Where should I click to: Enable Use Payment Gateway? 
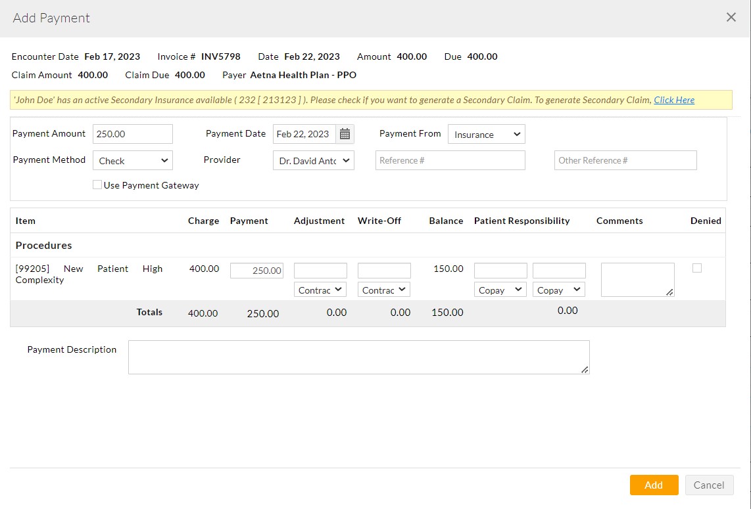pos(97,185)
